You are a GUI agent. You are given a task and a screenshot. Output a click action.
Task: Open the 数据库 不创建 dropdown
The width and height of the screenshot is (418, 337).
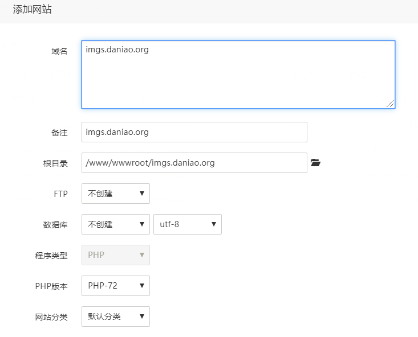pyautogui.click(x=116, y=224)
